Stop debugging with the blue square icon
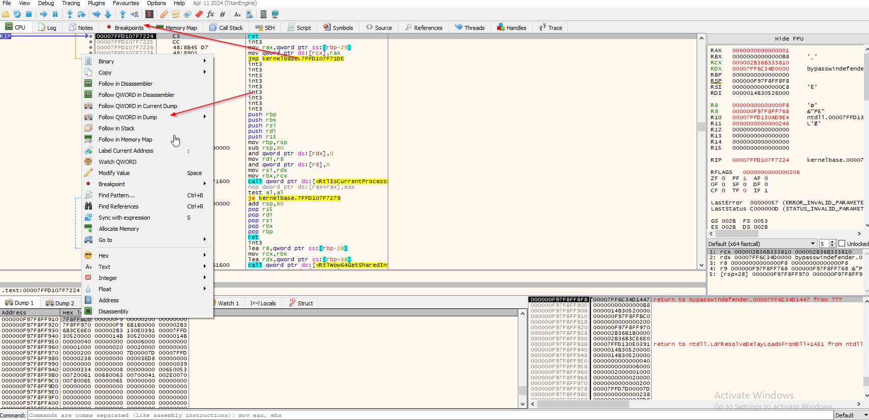This screenshot has height=420, width=869. coord(29,14)
